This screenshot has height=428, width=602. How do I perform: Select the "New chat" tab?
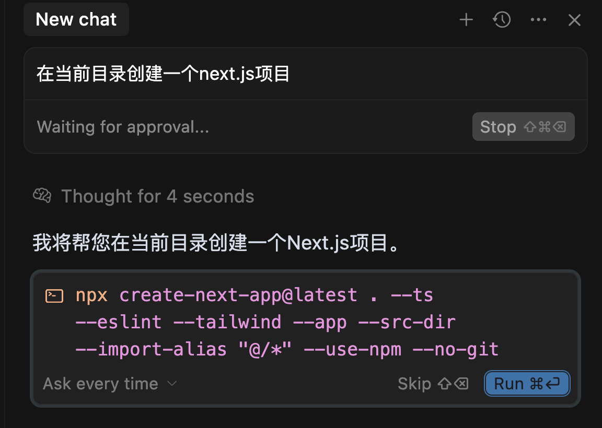[76, 19]
